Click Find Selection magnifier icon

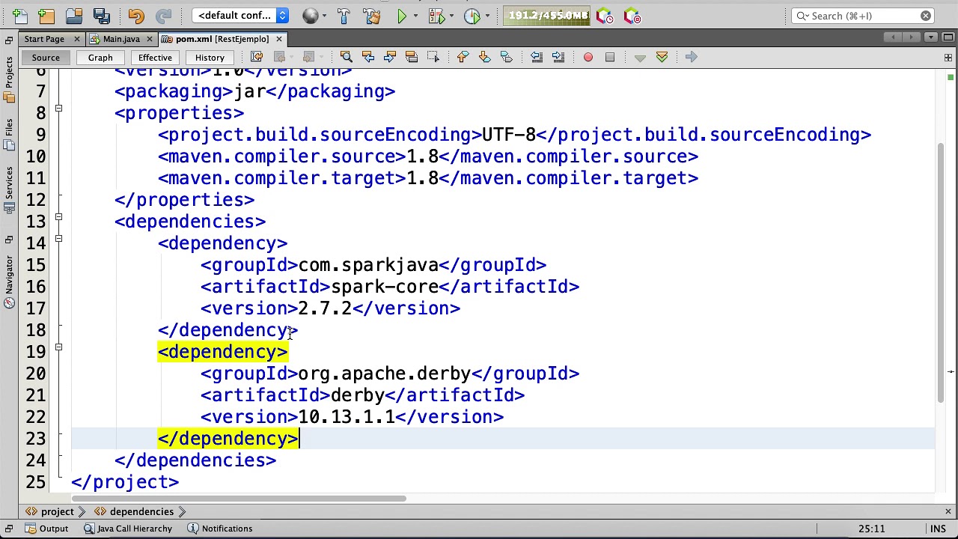click(x=346, y=57)
